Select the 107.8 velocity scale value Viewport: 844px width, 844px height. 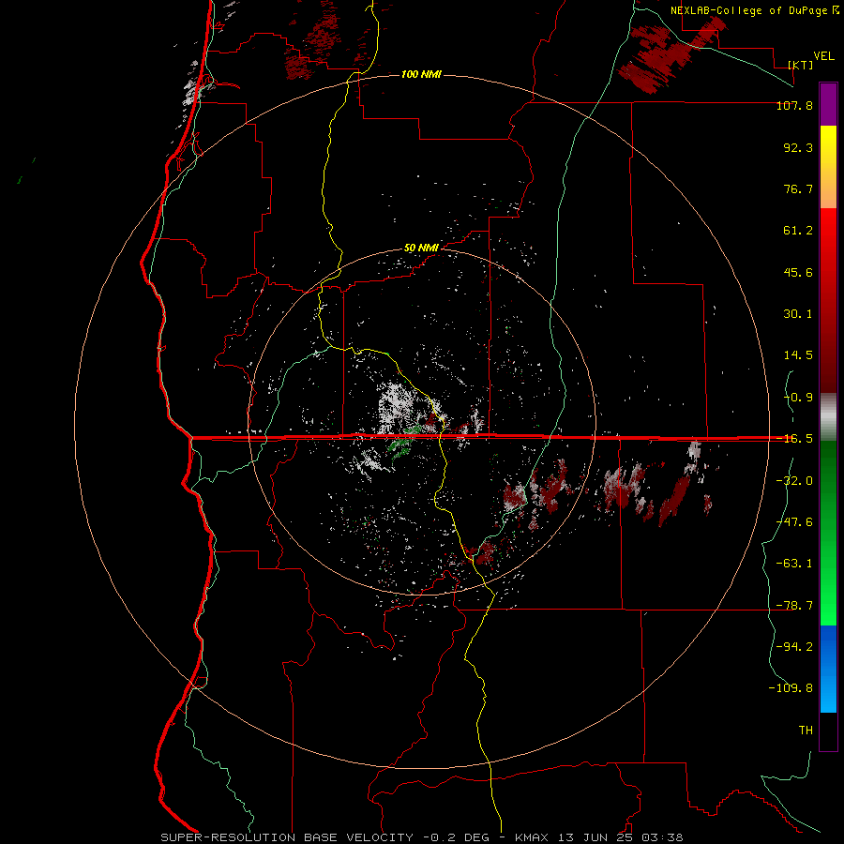pyautogui.click(x=794, y=105)
